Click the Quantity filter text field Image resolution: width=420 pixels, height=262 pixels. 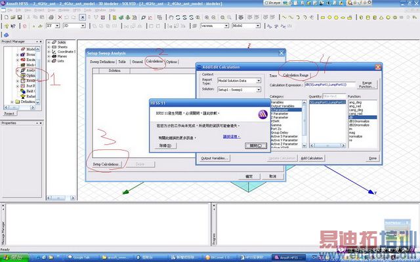[x=334, y=96]
